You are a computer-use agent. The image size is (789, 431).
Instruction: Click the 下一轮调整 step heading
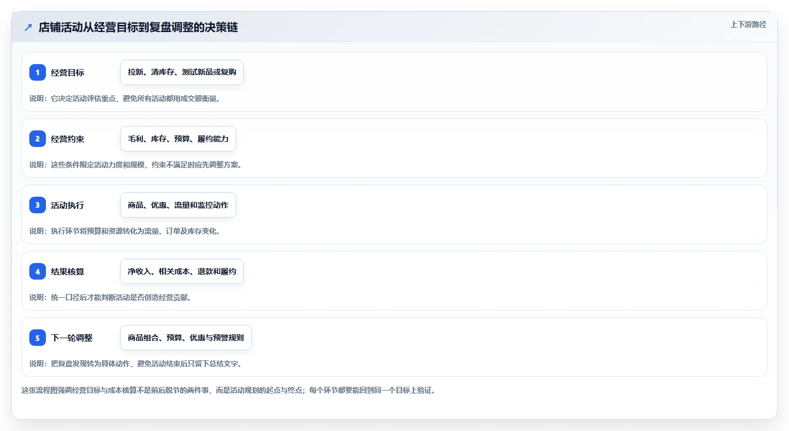click(x=71, y=338)
